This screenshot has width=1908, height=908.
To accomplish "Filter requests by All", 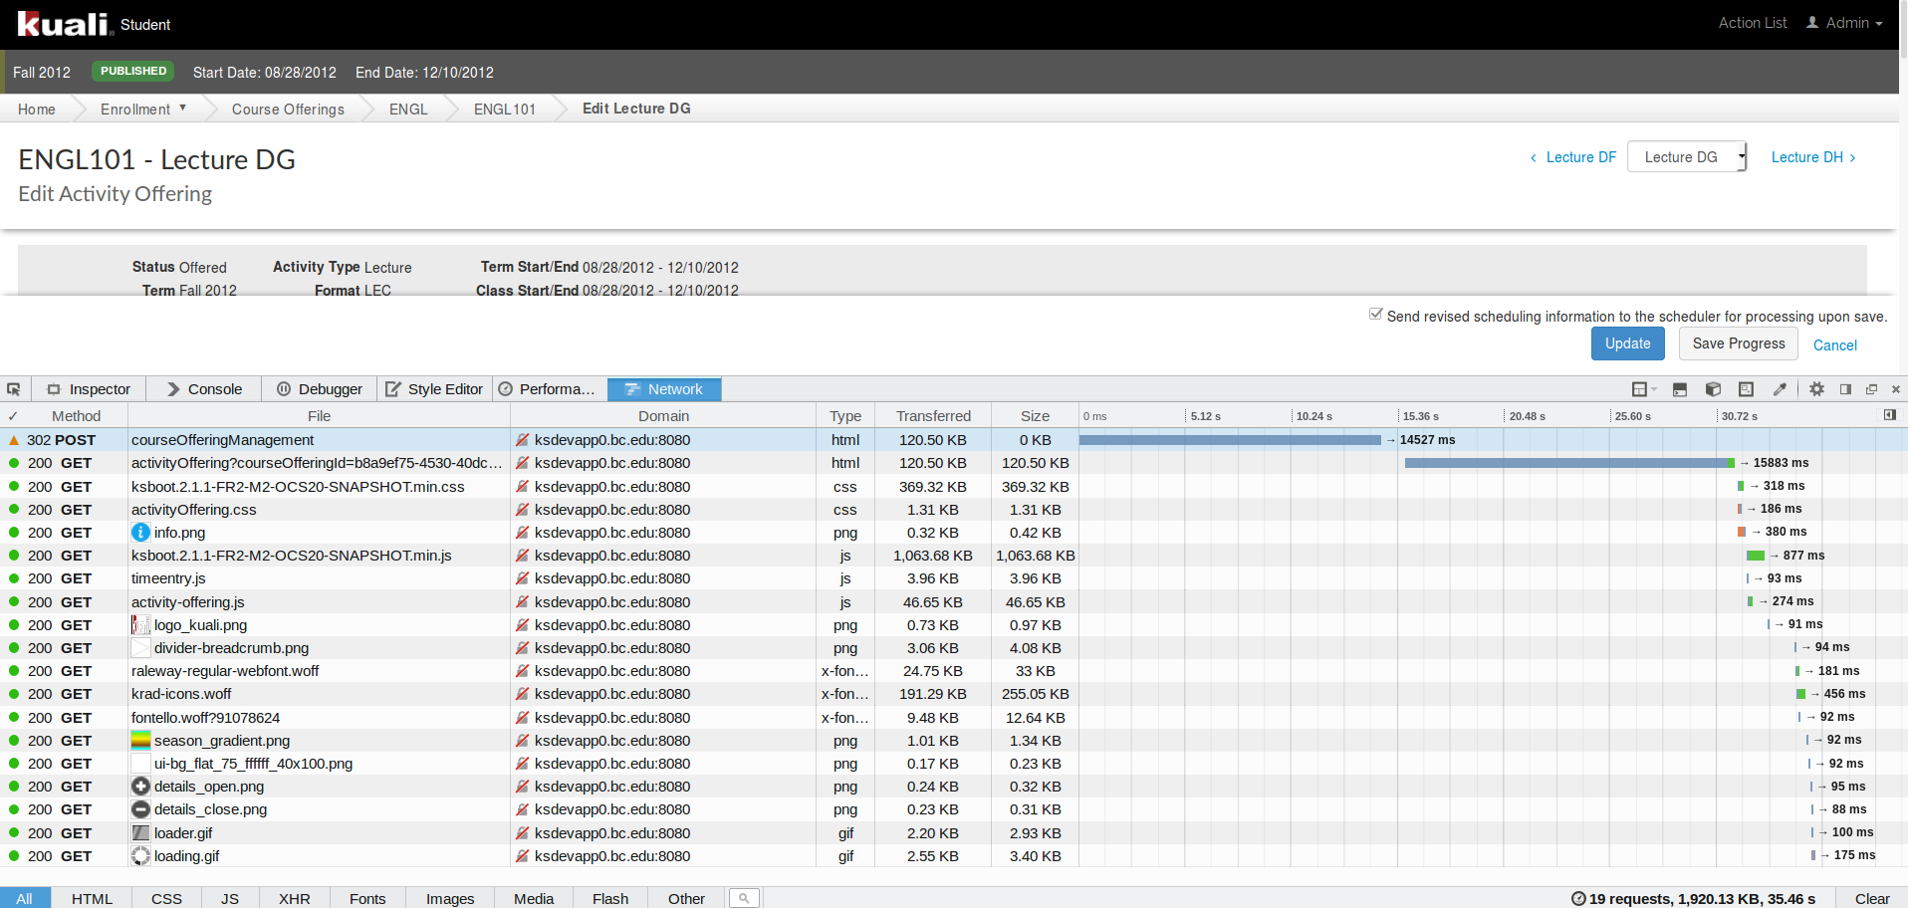I will click(x=25, y=898).
